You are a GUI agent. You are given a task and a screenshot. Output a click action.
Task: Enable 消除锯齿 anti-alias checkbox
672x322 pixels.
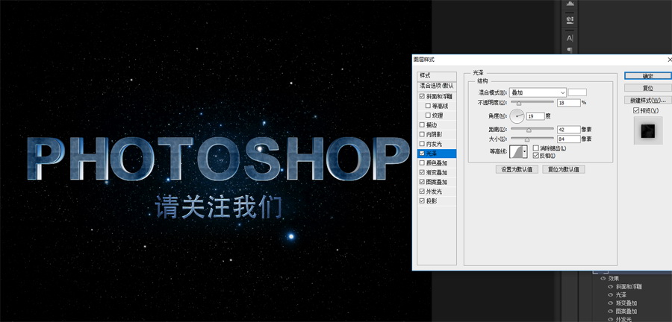[535, 148]
